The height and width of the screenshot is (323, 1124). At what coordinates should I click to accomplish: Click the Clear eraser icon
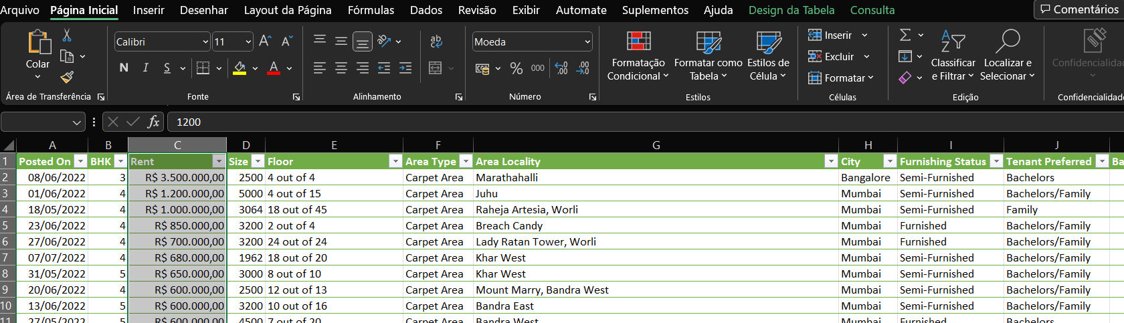905,78
